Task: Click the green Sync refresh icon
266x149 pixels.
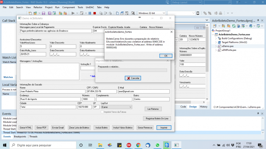Action: [x=234, y=26]
